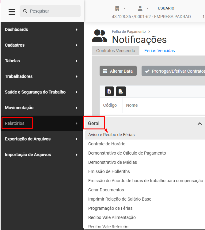The width and height of the screenshot is (205, 230).
Task: Click the Alterar Data button
Action: [x=118, y=71]
